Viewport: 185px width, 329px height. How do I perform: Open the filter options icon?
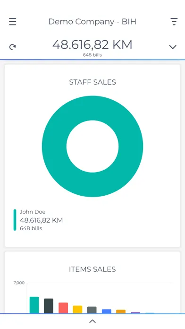(174, 22)
